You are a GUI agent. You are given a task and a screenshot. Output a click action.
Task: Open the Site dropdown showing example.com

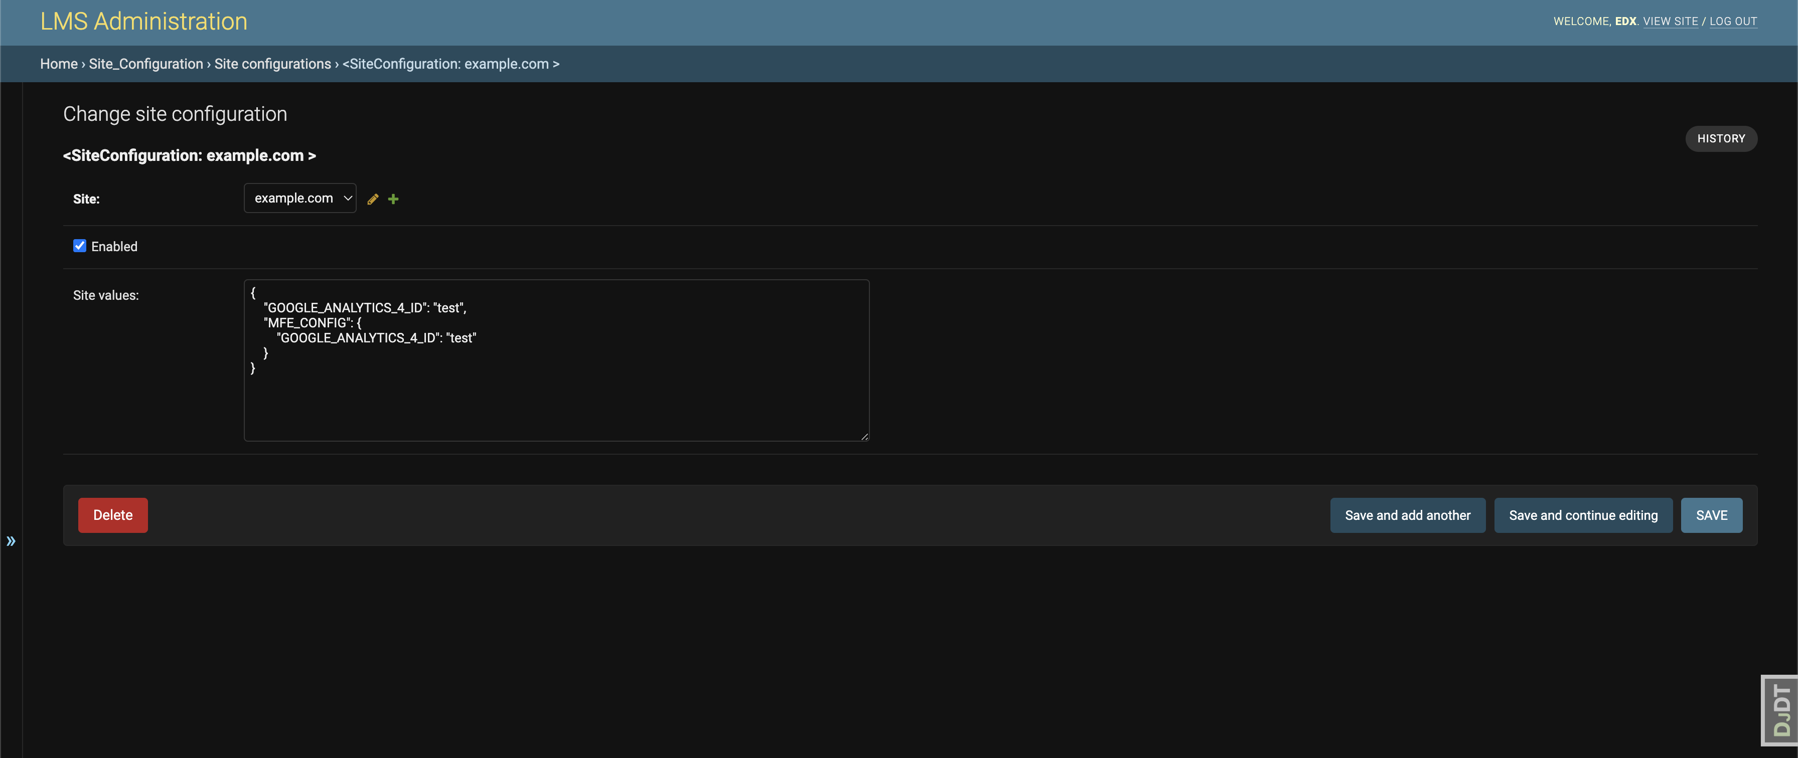[x=300, y=198]
